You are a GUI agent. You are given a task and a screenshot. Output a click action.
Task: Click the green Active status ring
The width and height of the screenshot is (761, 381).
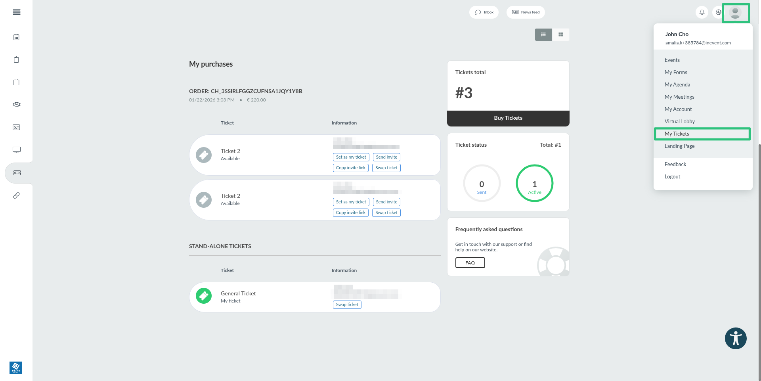point(534,183)
